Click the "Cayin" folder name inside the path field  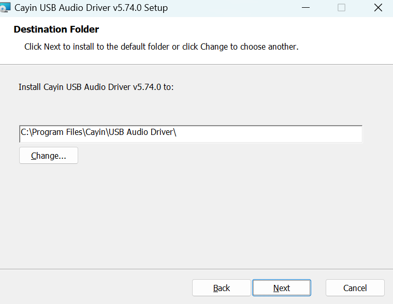pos(95,132)
